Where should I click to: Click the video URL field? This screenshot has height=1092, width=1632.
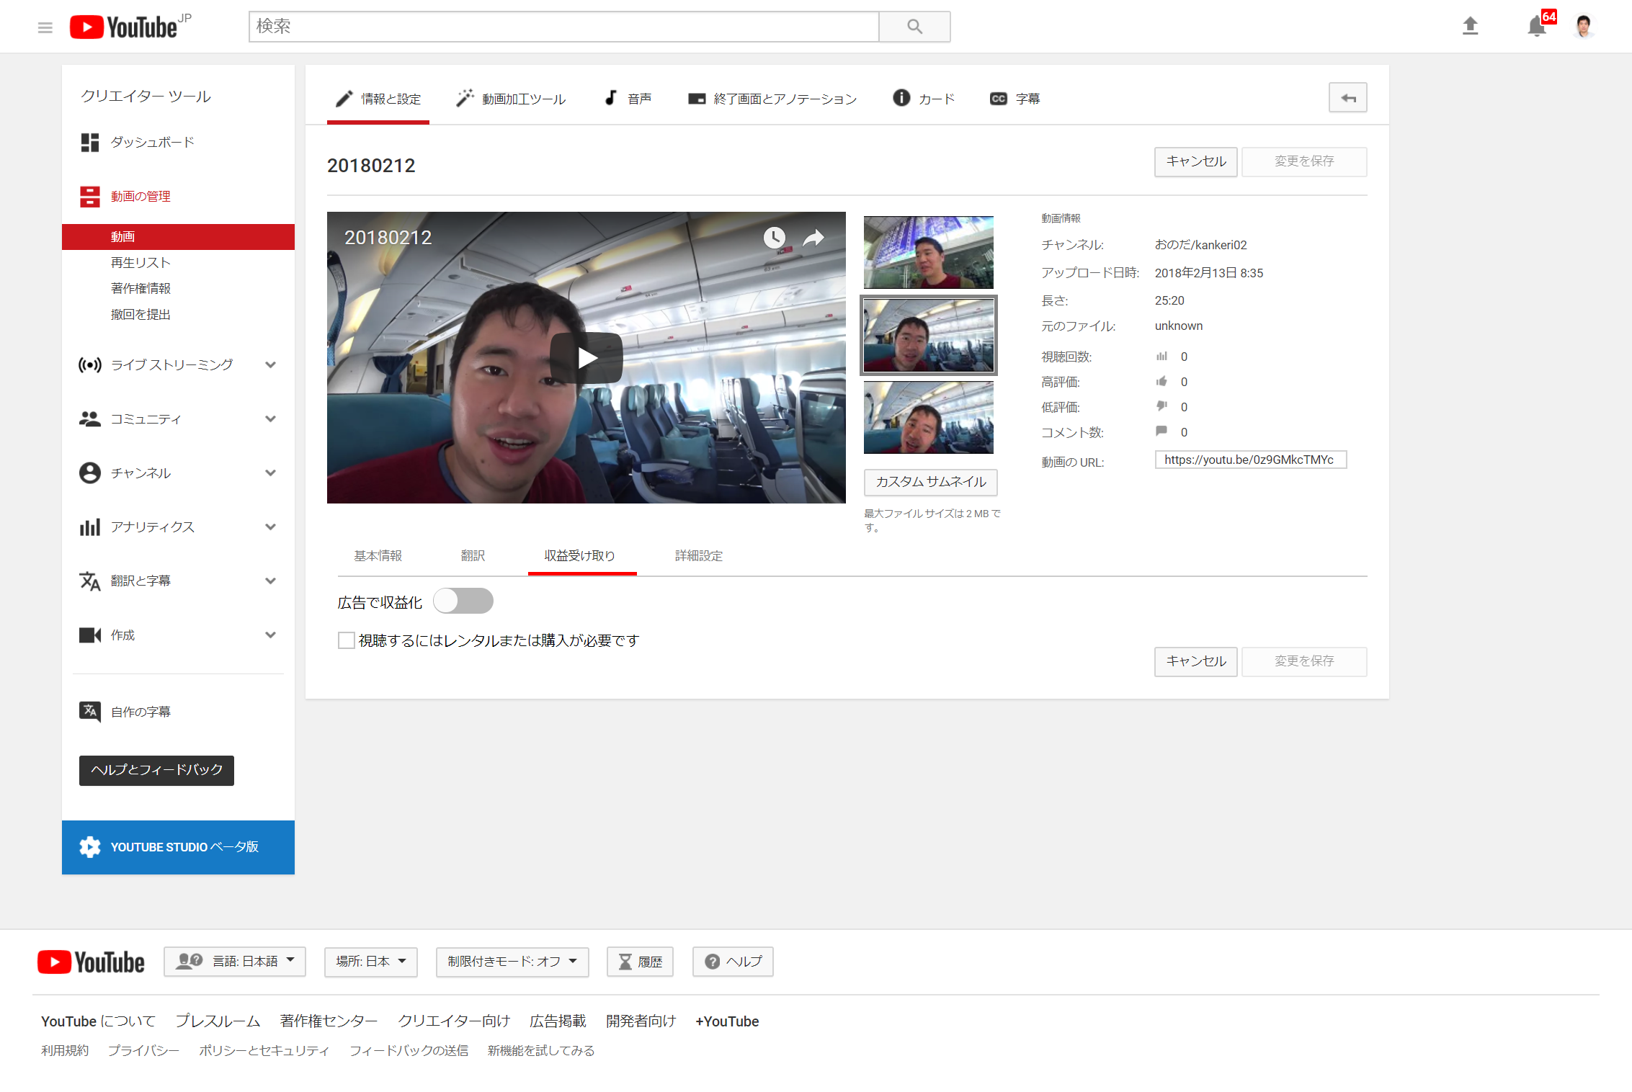1251,460
